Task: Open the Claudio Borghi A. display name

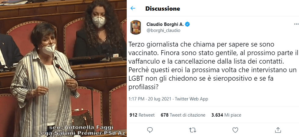Action: point(165,24)
